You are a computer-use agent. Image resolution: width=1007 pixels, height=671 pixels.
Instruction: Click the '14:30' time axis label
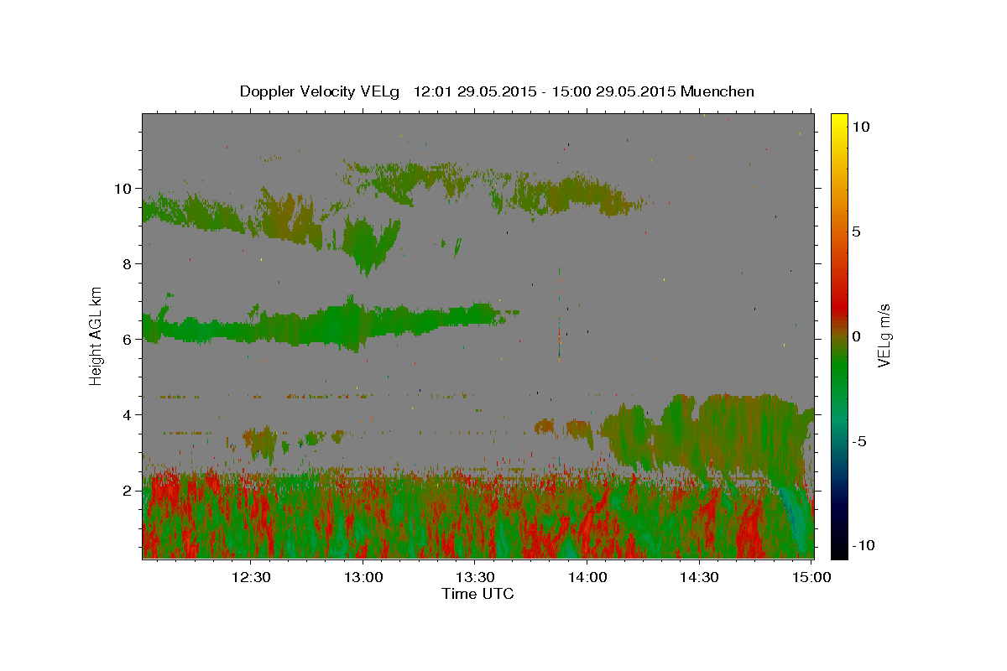(698, 577)
